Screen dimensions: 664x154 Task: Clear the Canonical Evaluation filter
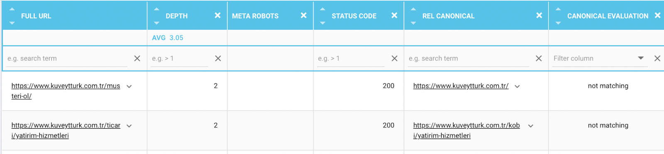(657, 58)
